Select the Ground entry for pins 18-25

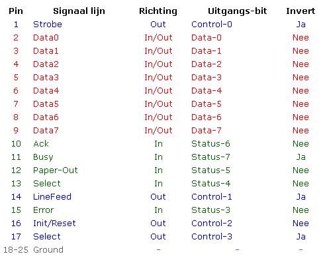tap(48, 250)
